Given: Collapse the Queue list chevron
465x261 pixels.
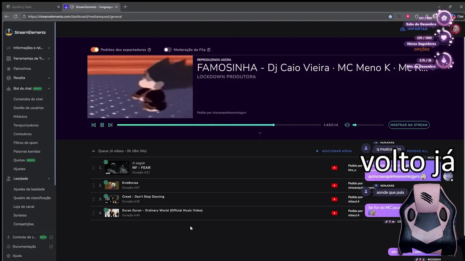Looking at the screenshot, I should coord(93,151).
